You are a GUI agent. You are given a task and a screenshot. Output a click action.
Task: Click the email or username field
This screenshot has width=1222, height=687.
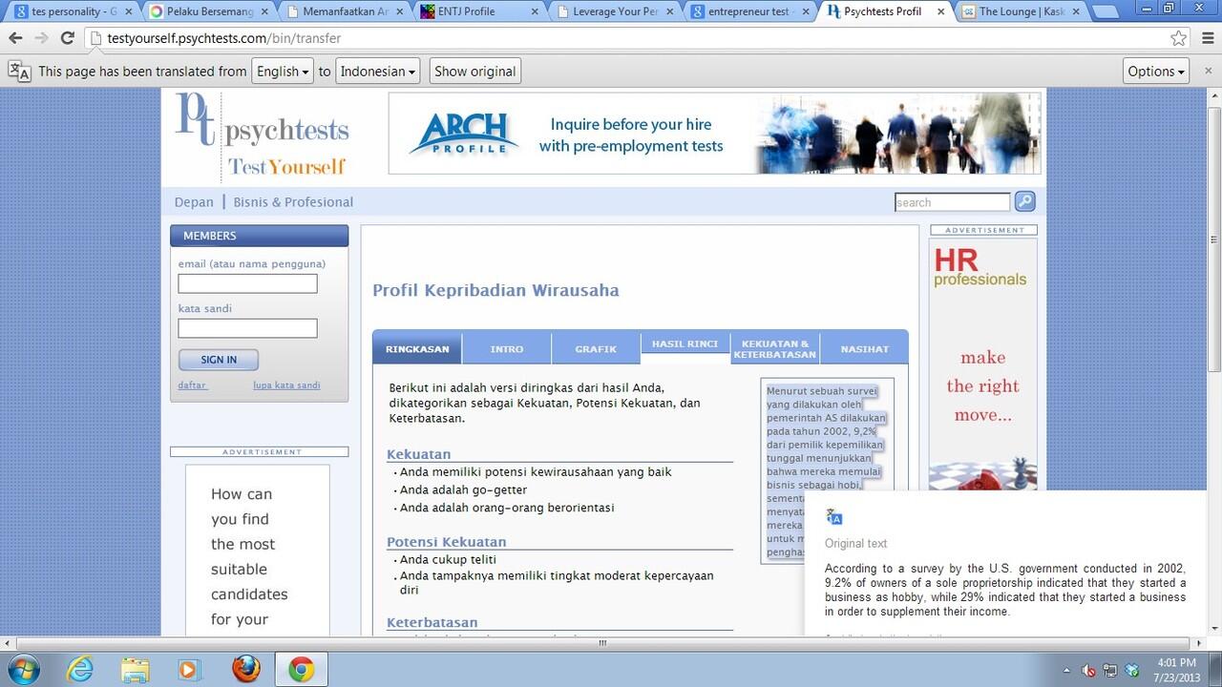(x=247, y=283)
